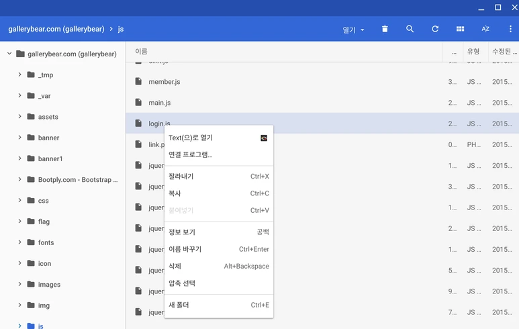Expand the images folder chevron

(x=20, y=284)
